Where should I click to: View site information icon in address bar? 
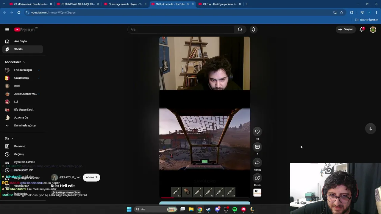(x=27, y=12)
